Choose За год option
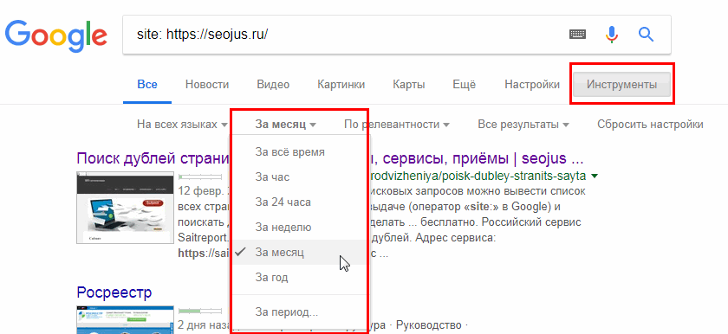The image size is (728, 334). 300,278
